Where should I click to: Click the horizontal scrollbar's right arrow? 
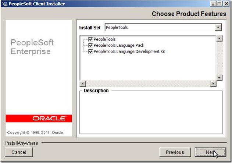213,84
